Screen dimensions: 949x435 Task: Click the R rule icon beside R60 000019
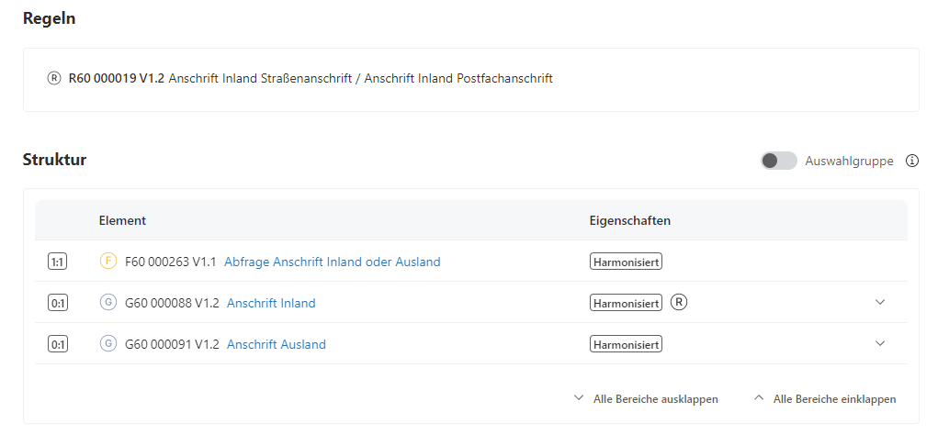(53, 79)
